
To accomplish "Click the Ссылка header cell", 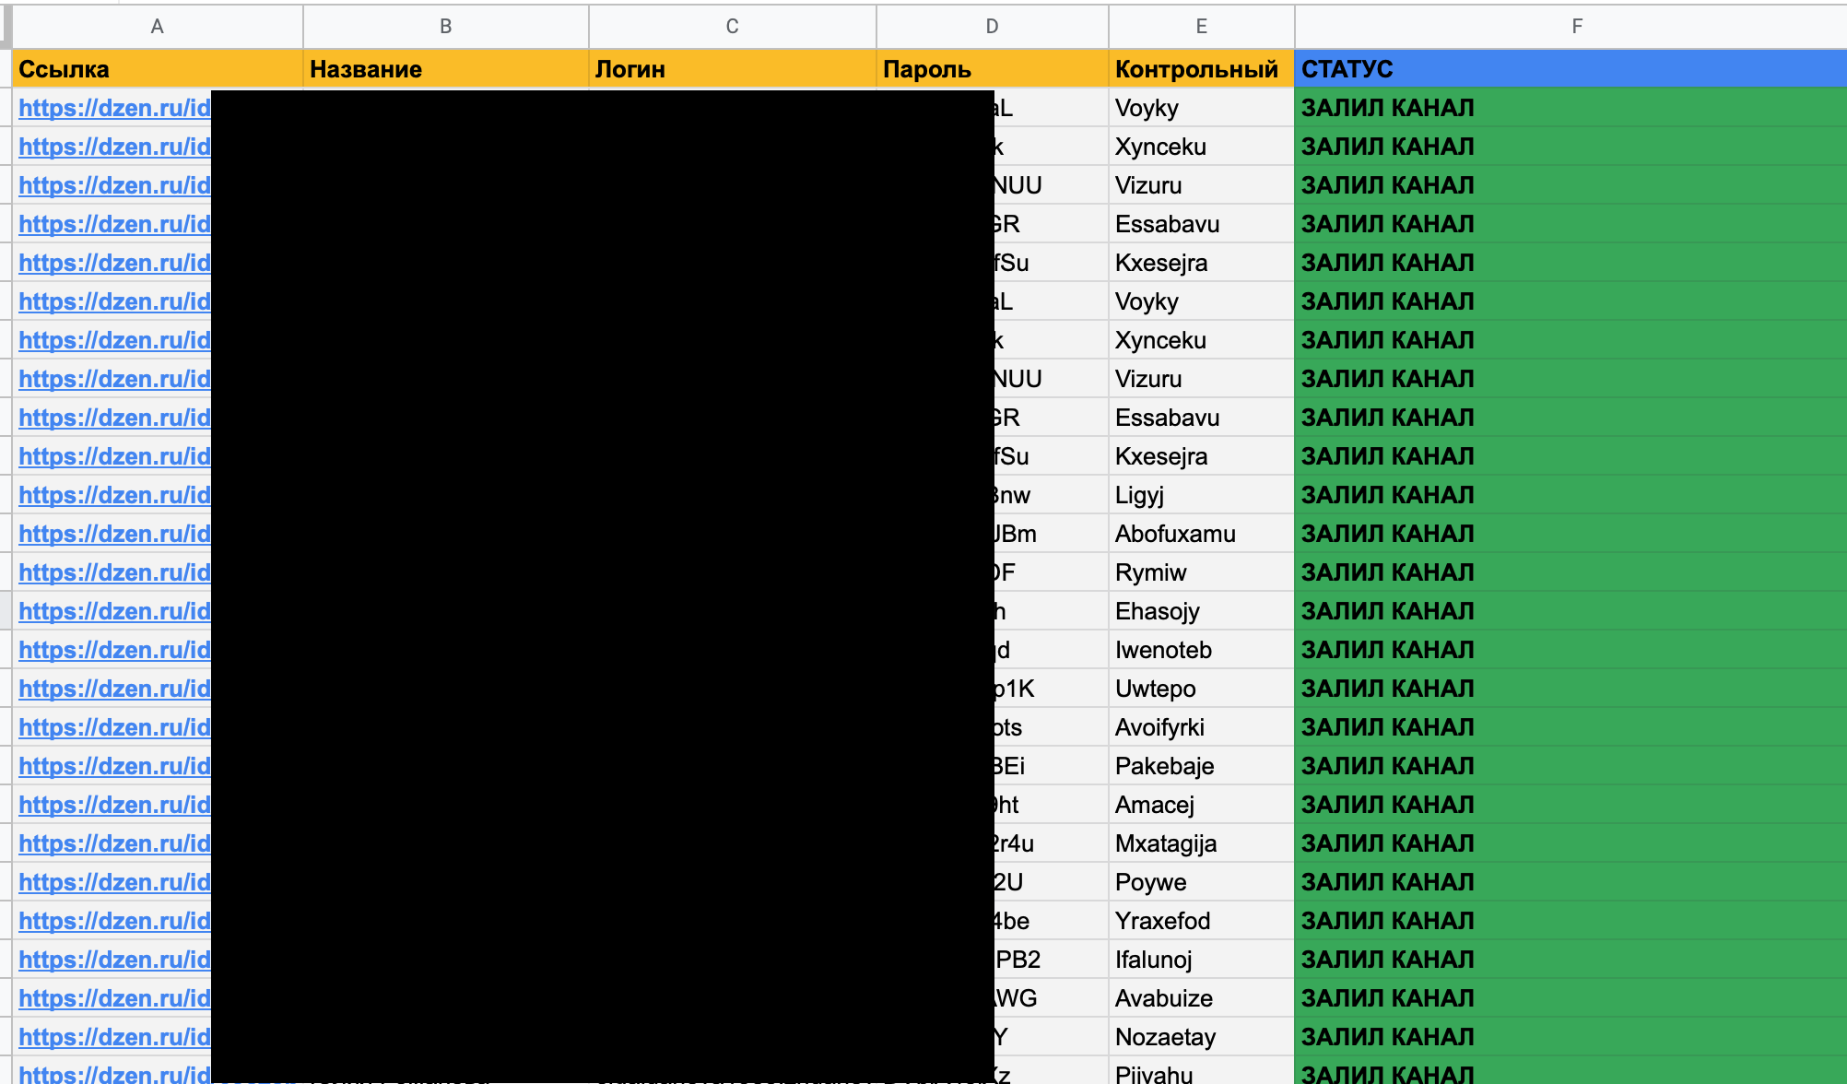I will [158, 69].
